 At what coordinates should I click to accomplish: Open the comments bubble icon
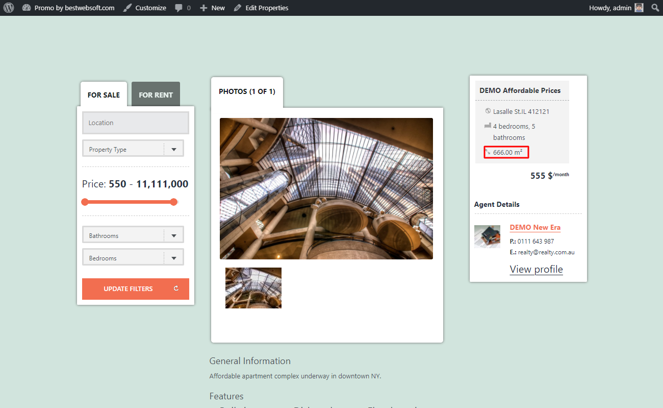tap(178, 8)
